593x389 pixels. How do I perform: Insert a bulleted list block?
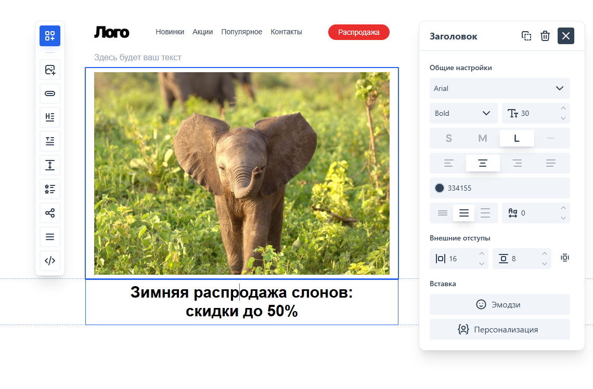click(50, 189)
